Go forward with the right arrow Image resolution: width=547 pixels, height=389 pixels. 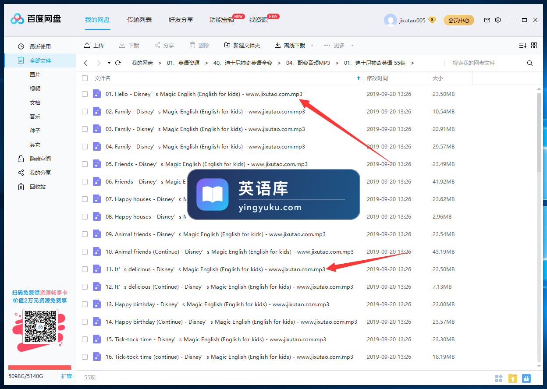pyautogui.click(x=99, y=63)
